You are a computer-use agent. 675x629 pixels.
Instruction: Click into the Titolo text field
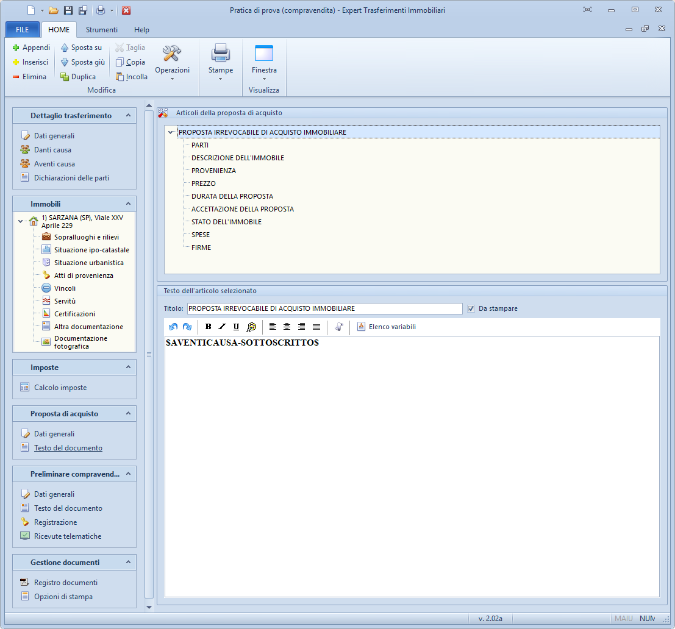click(x=324, y=308)
